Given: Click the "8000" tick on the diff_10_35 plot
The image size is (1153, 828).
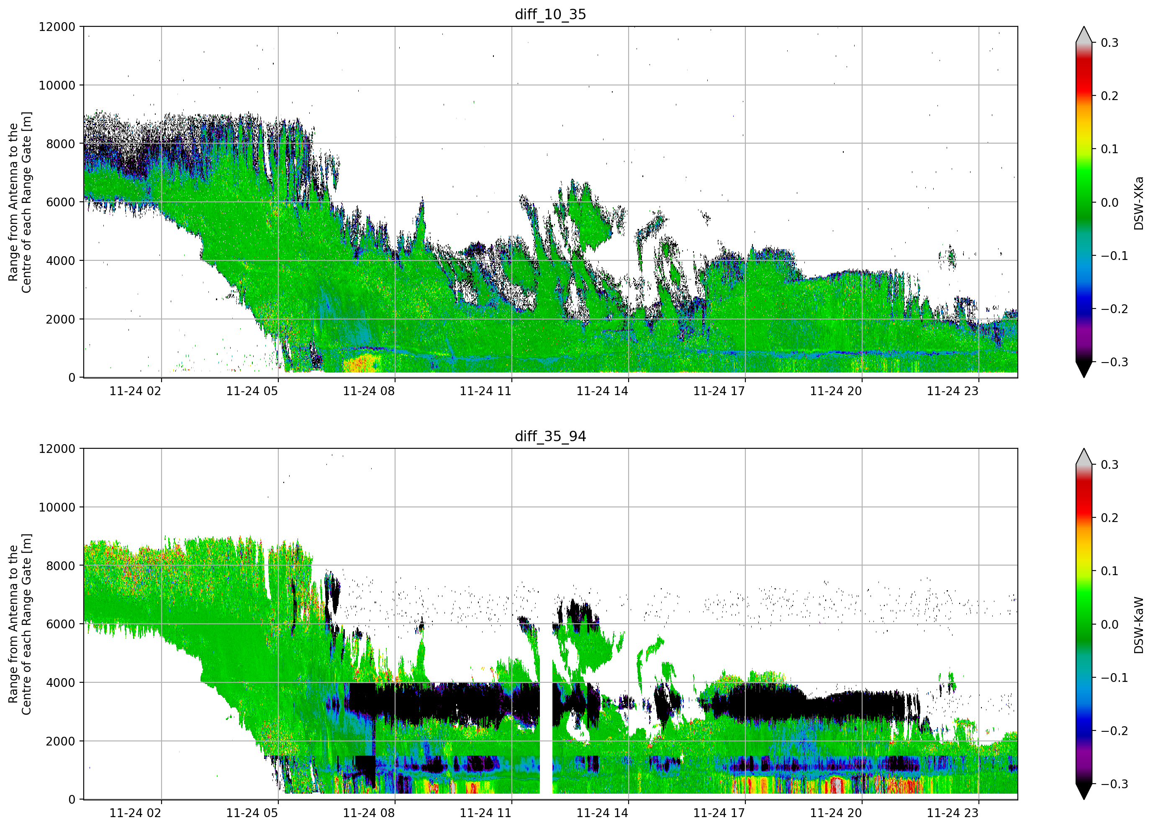Looking at the screenshot, I should [61, 144].
